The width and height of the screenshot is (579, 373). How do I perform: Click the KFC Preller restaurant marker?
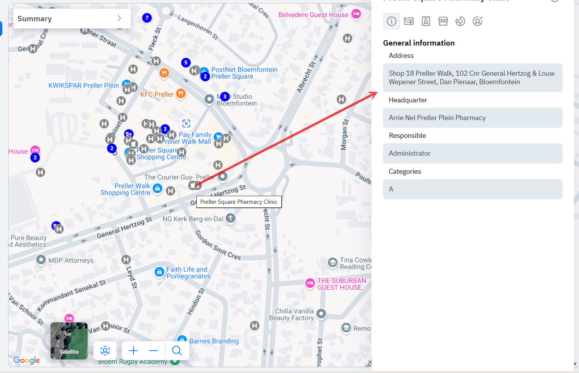(x=181, y=93)
